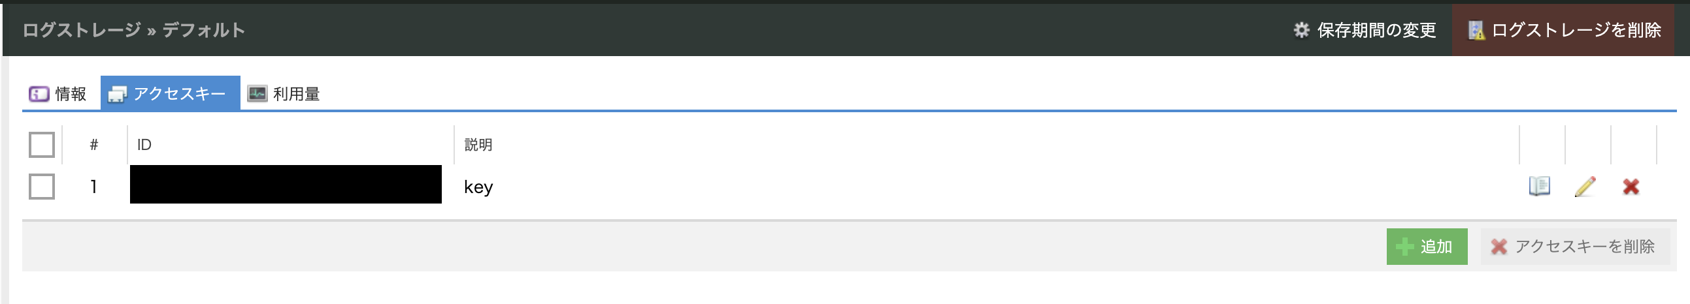The image size is (1690, 304).
Task: Click the gear icon for 保存期間の変更
Action: [x=1301, y=29]
